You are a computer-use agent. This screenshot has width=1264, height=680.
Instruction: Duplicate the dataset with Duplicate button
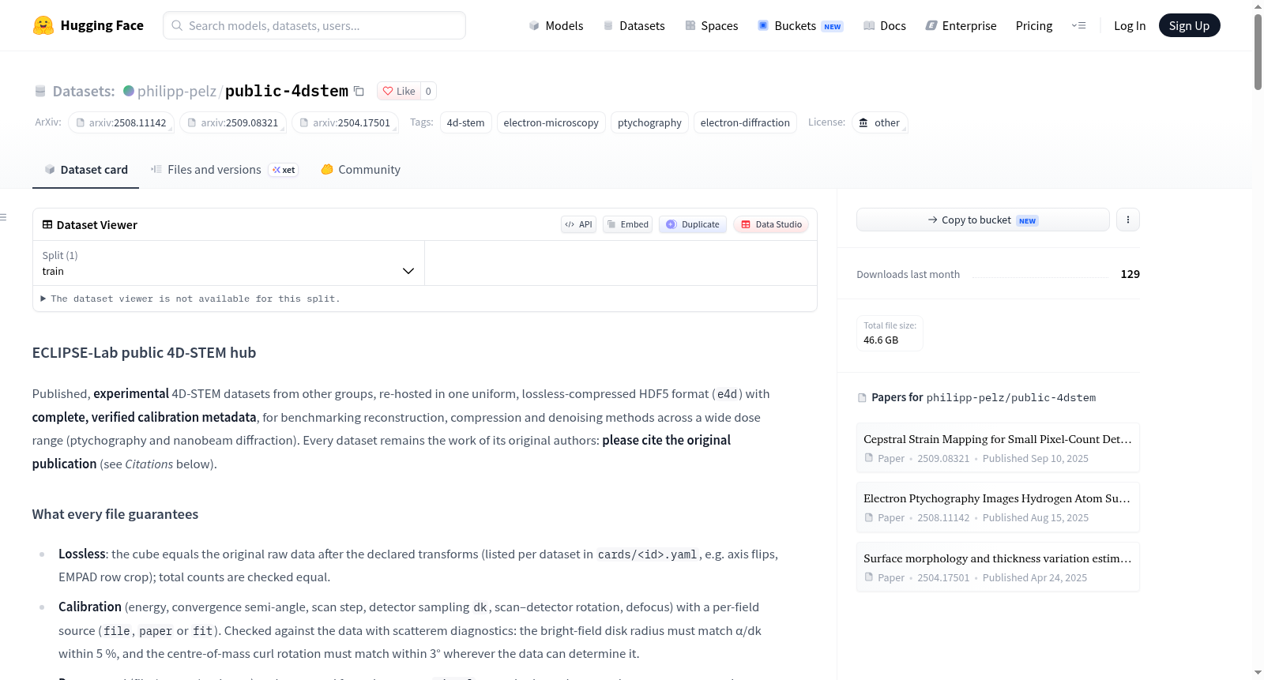[693, 224]
